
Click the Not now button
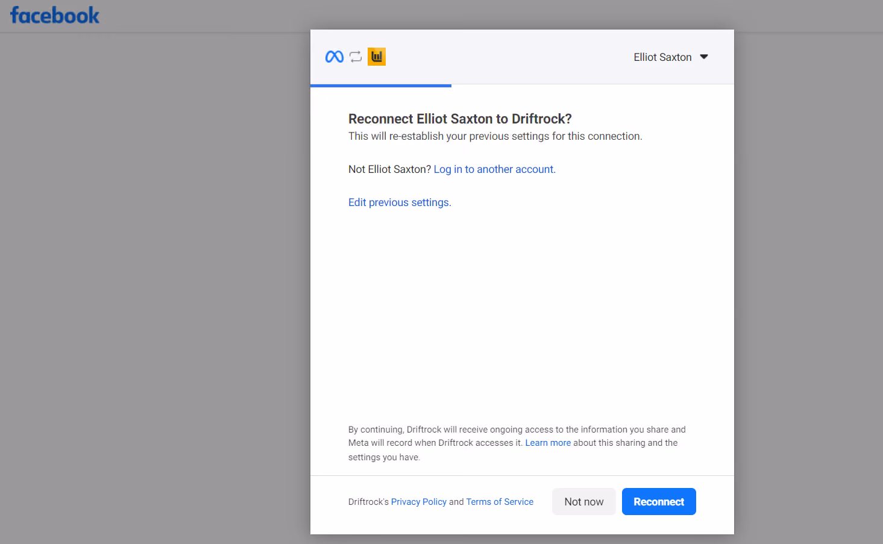[584, 502]
